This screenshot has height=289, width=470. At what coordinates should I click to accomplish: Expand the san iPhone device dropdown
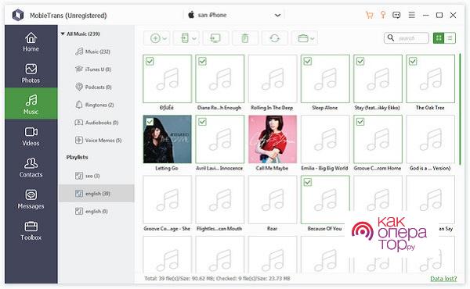pos(277,15)
